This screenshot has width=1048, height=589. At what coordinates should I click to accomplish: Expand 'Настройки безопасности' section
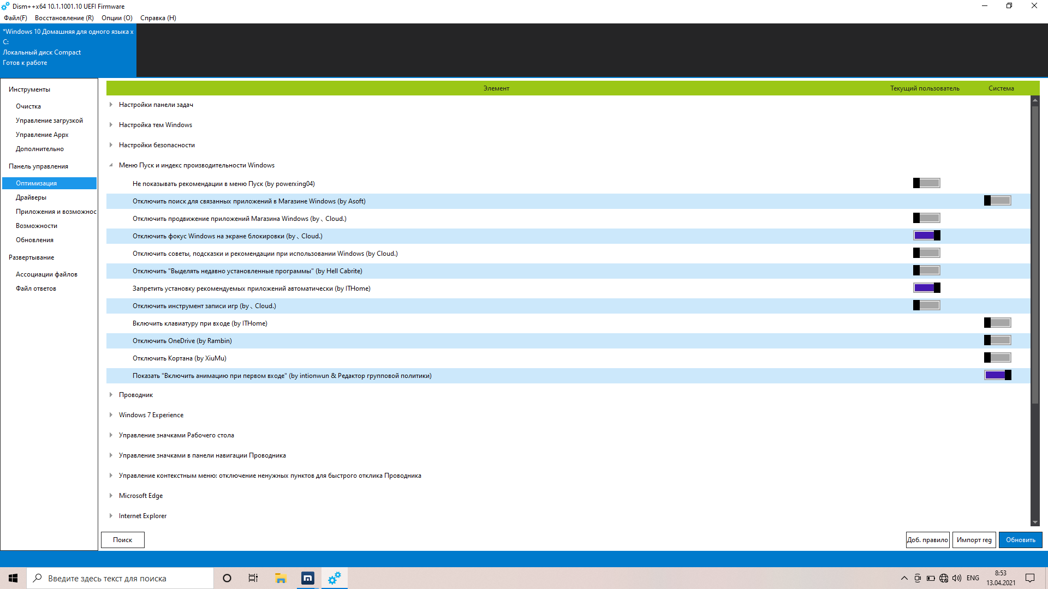pos(111,145)
